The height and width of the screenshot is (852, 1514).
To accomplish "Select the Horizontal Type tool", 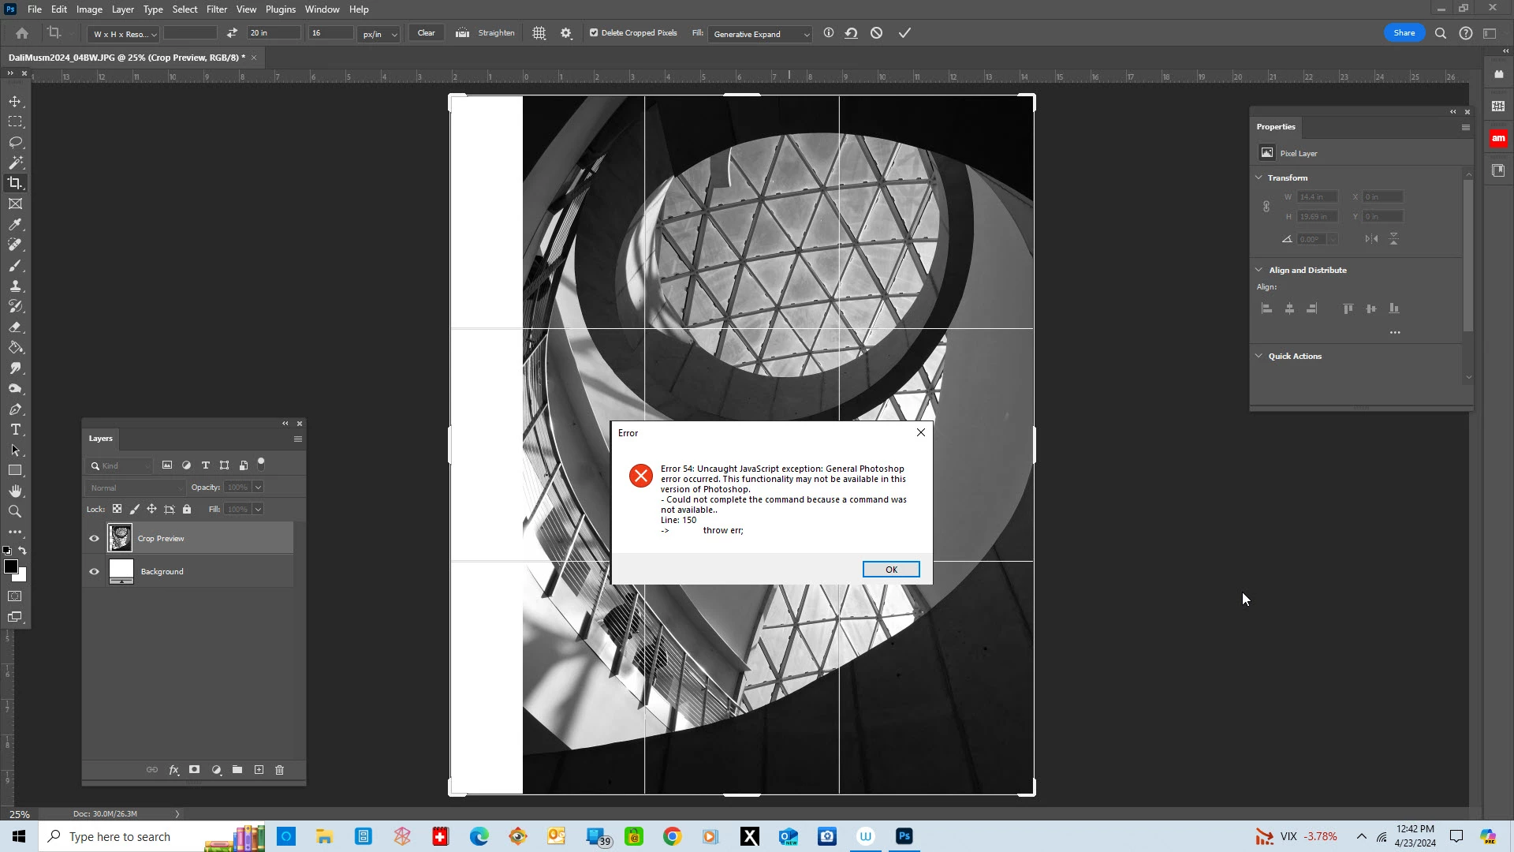I will tap(15, 430).
